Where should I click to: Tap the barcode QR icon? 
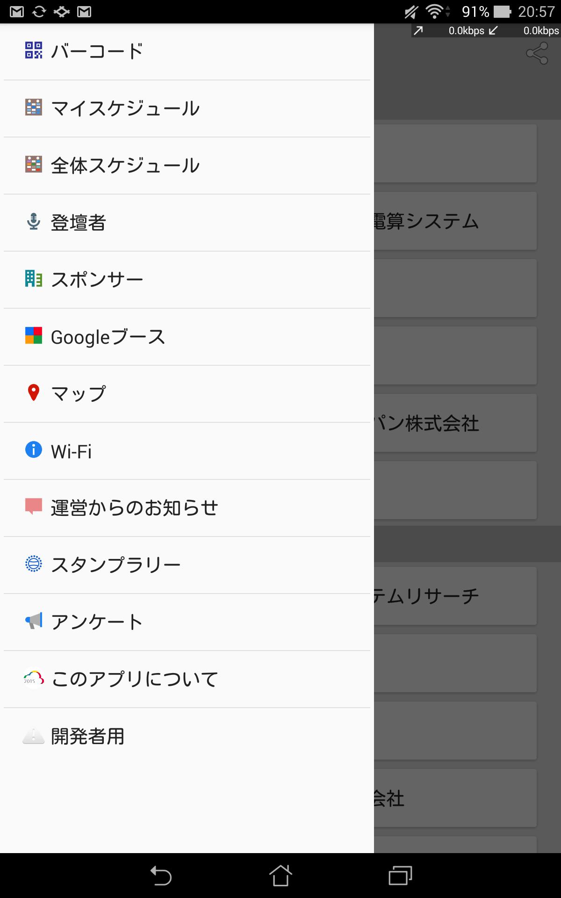(34, 51)
